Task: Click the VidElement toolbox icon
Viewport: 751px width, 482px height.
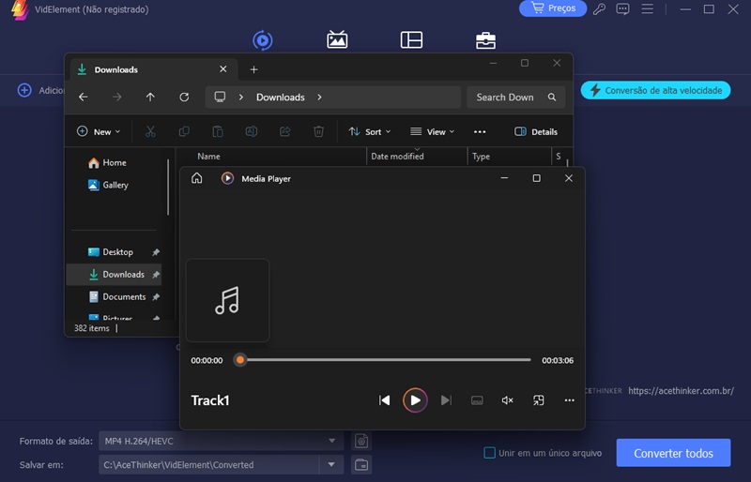Action: (x=485, y=39)
